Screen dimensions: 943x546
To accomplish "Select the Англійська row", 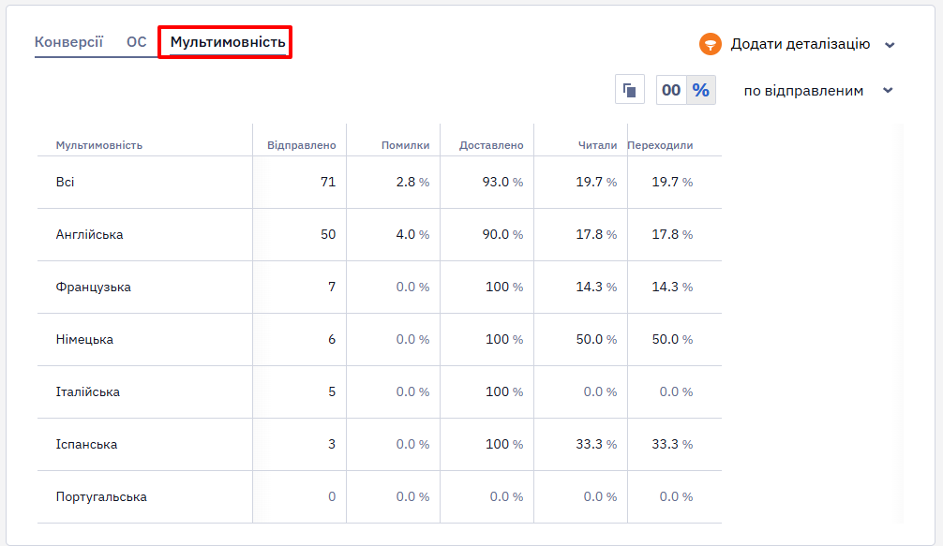I will [380, 235].
